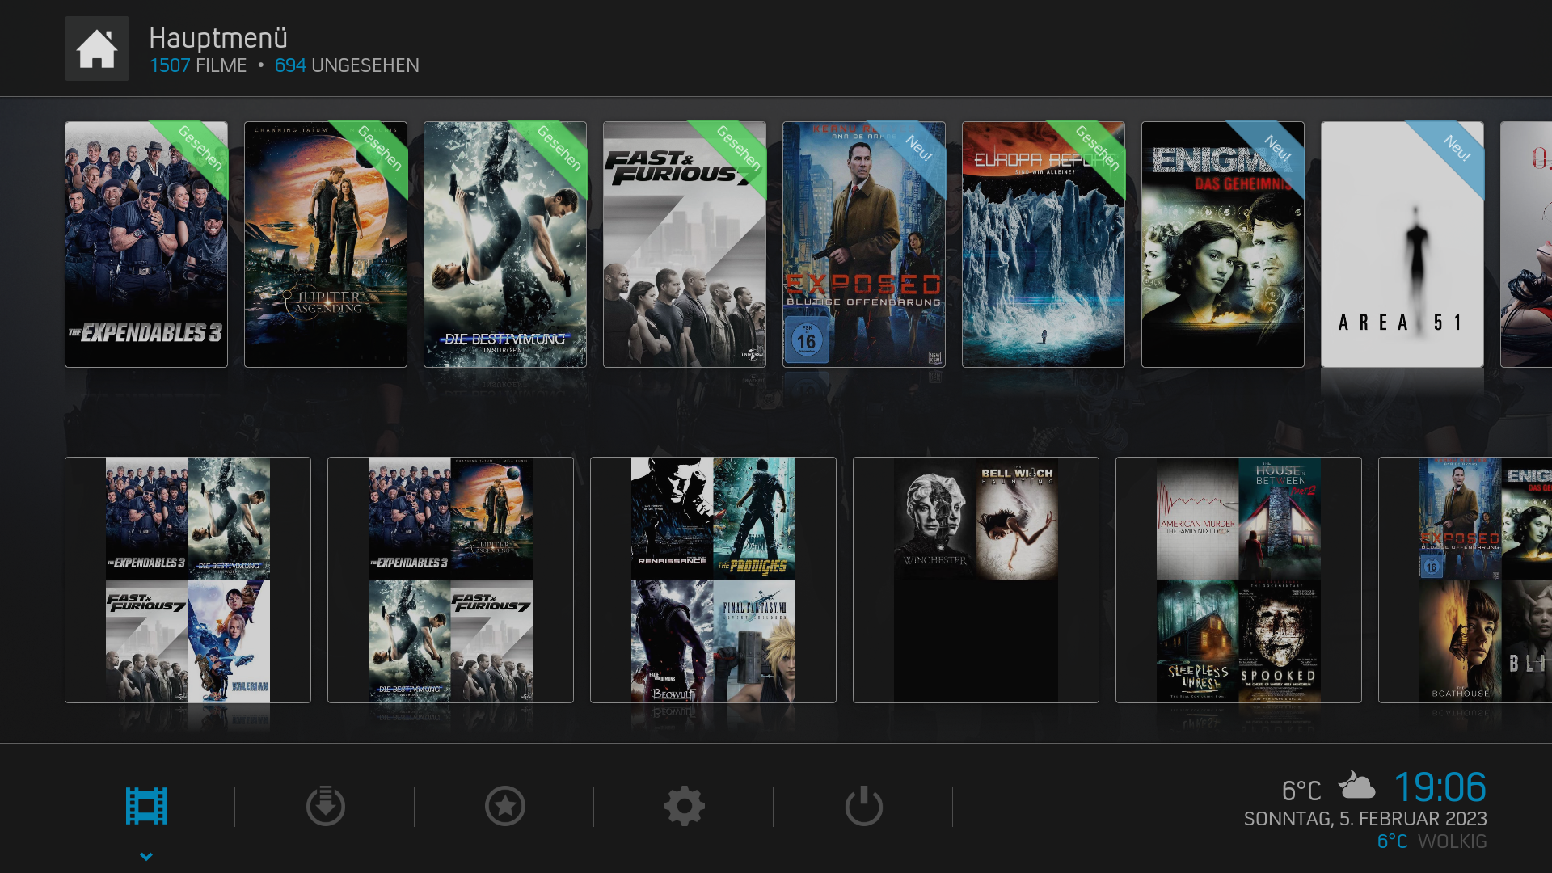Screen dimensions: 1552x873
Task: Open collage with Expendables 3 and Jupiter Ascending
Action: click(450, 580)
